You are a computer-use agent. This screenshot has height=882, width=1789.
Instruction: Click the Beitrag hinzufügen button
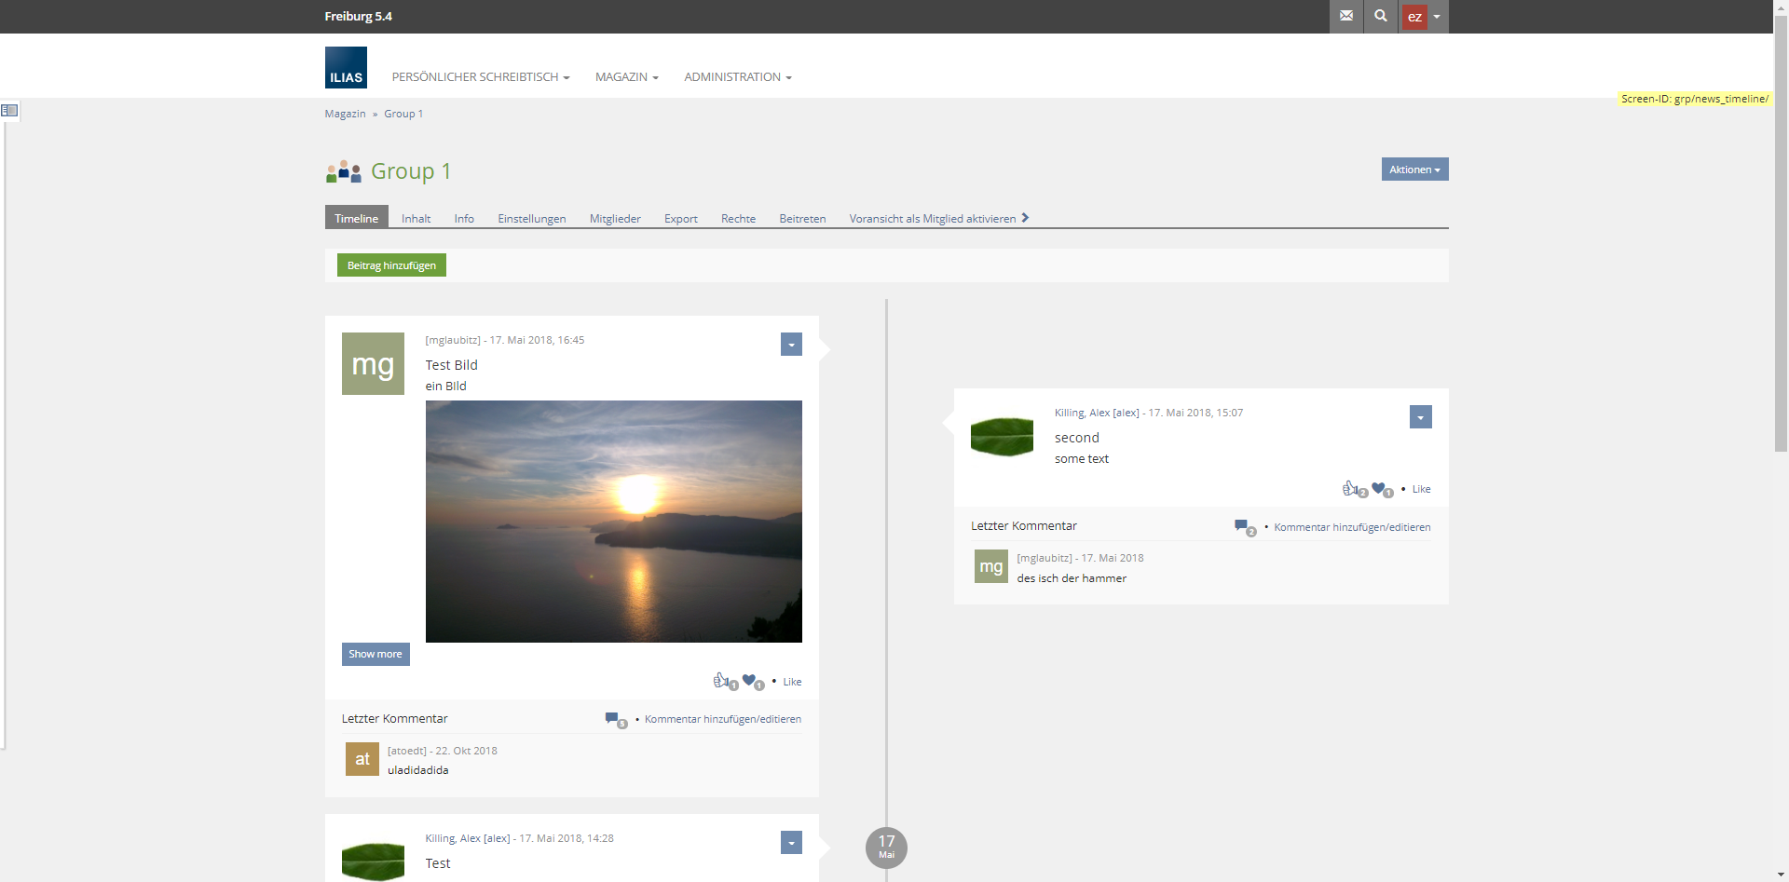click(391, 265)
